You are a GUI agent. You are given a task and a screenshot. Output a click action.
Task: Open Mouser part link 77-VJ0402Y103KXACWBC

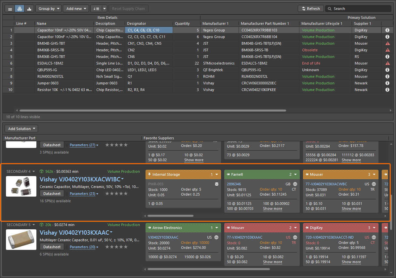pos(327,184)
